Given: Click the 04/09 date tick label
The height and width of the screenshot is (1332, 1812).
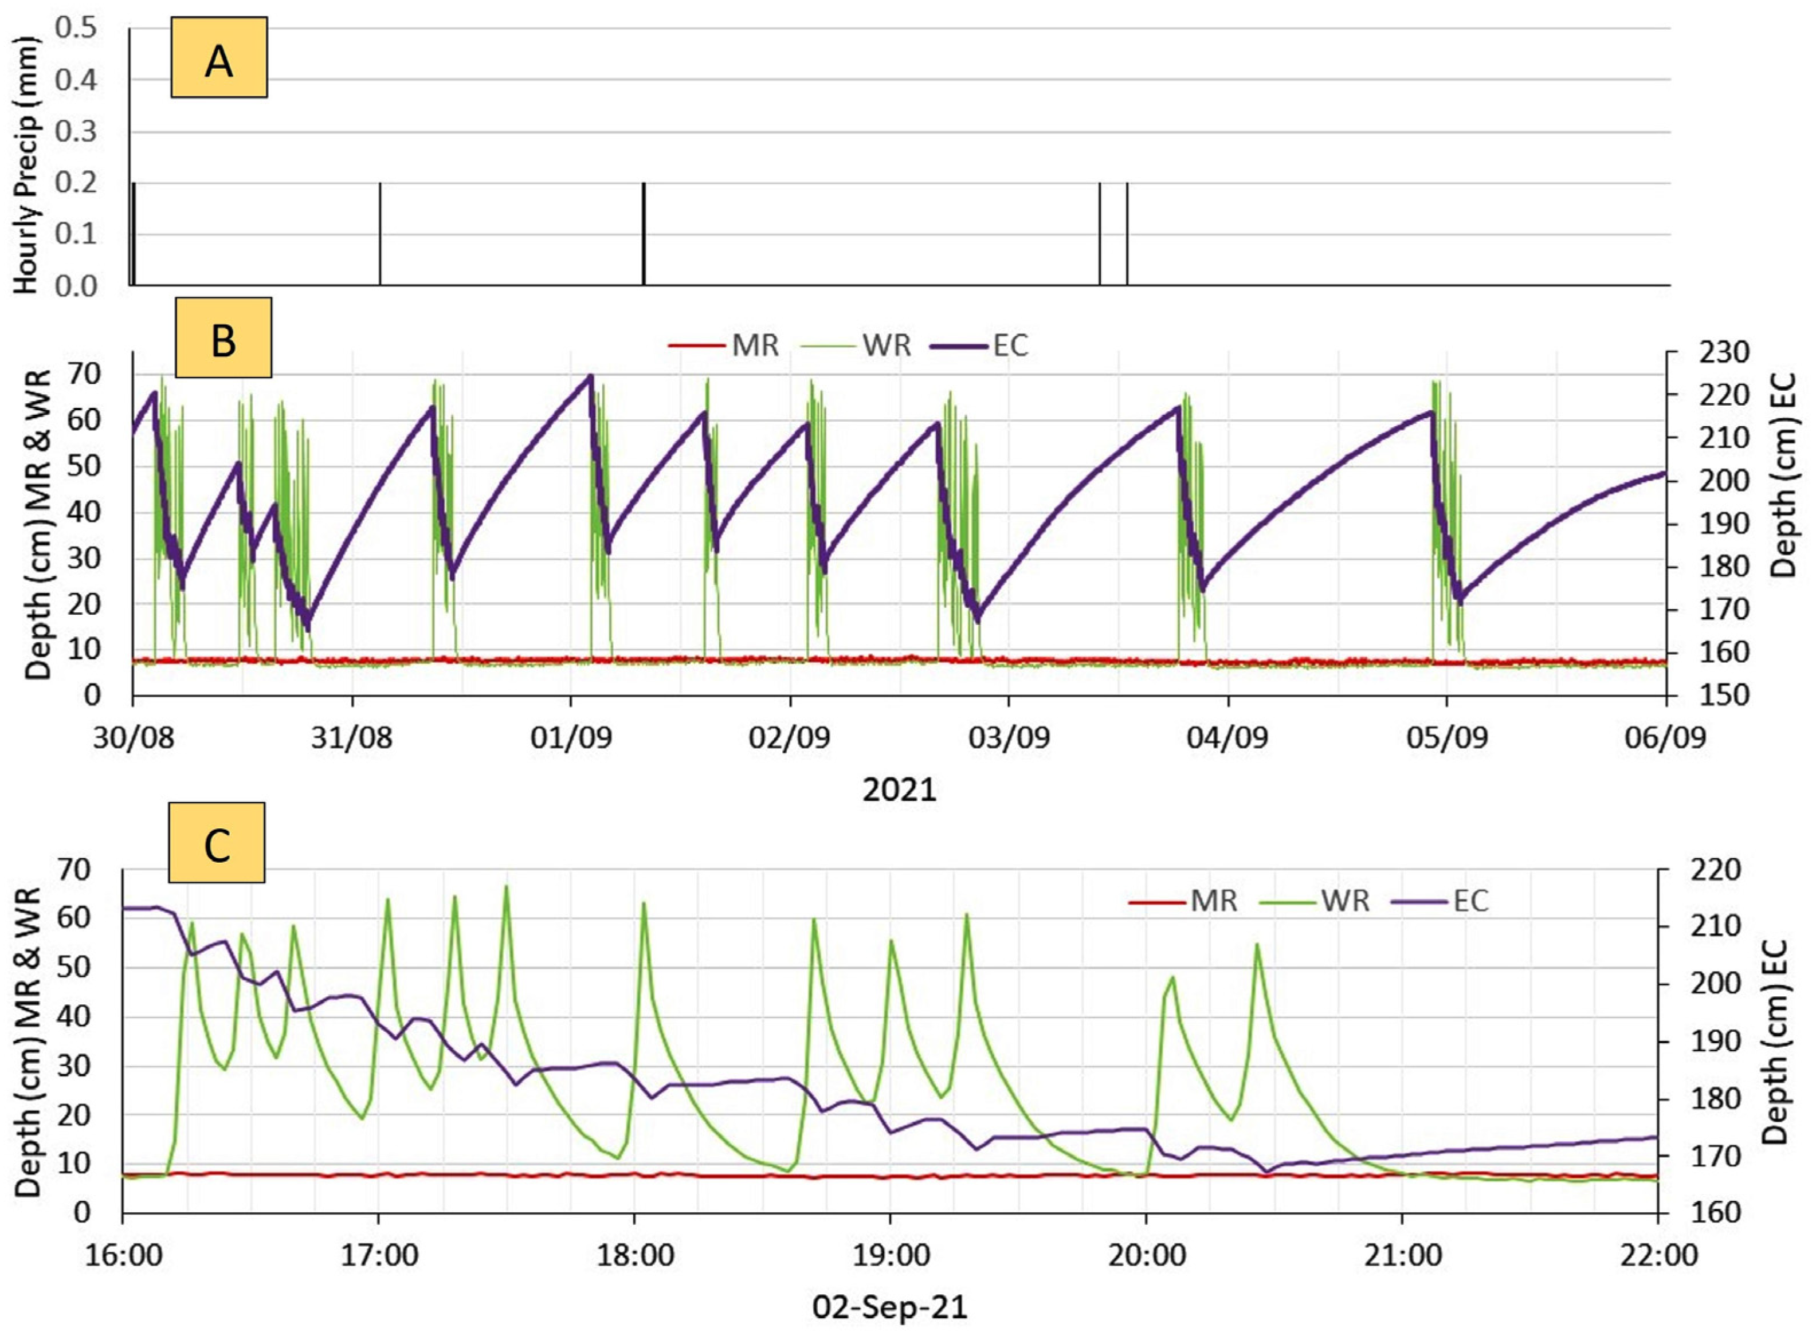Looking at the screenshot, I should (x=1226, y=738).
